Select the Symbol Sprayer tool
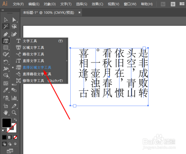 tap(6, 98)
